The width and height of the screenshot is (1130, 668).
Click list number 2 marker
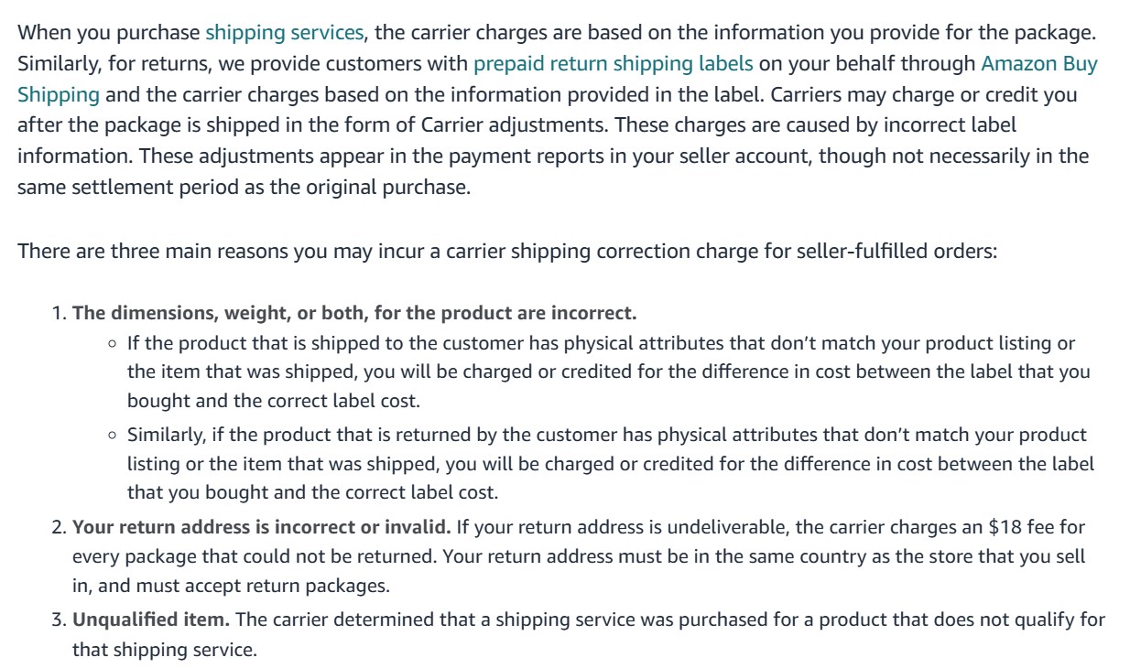(60, 528)
